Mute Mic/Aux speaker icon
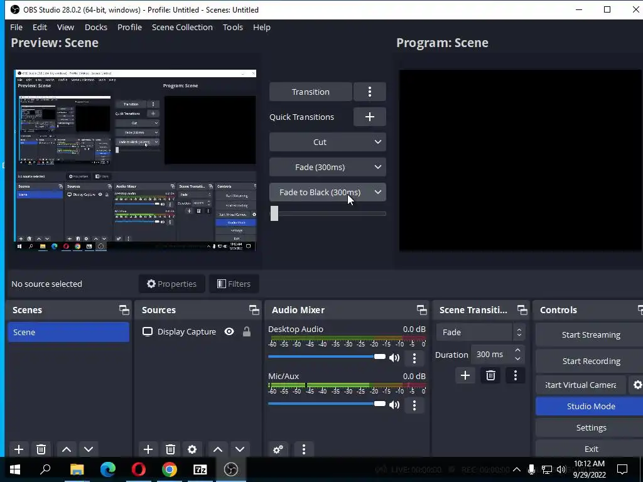Screen dimensions: 643x482 394,405
